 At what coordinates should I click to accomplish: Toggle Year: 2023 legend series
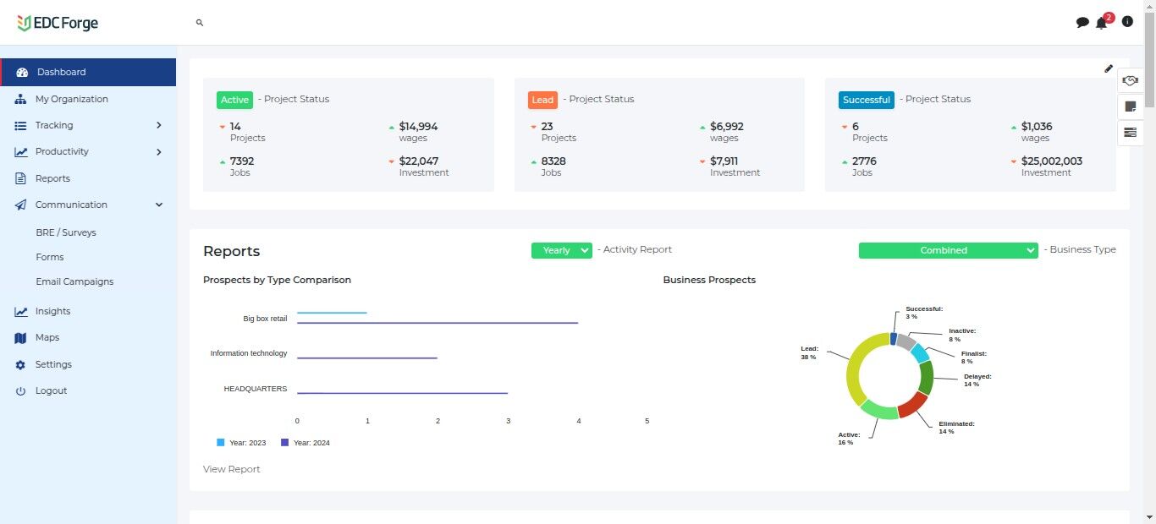(x=241, y=442)
